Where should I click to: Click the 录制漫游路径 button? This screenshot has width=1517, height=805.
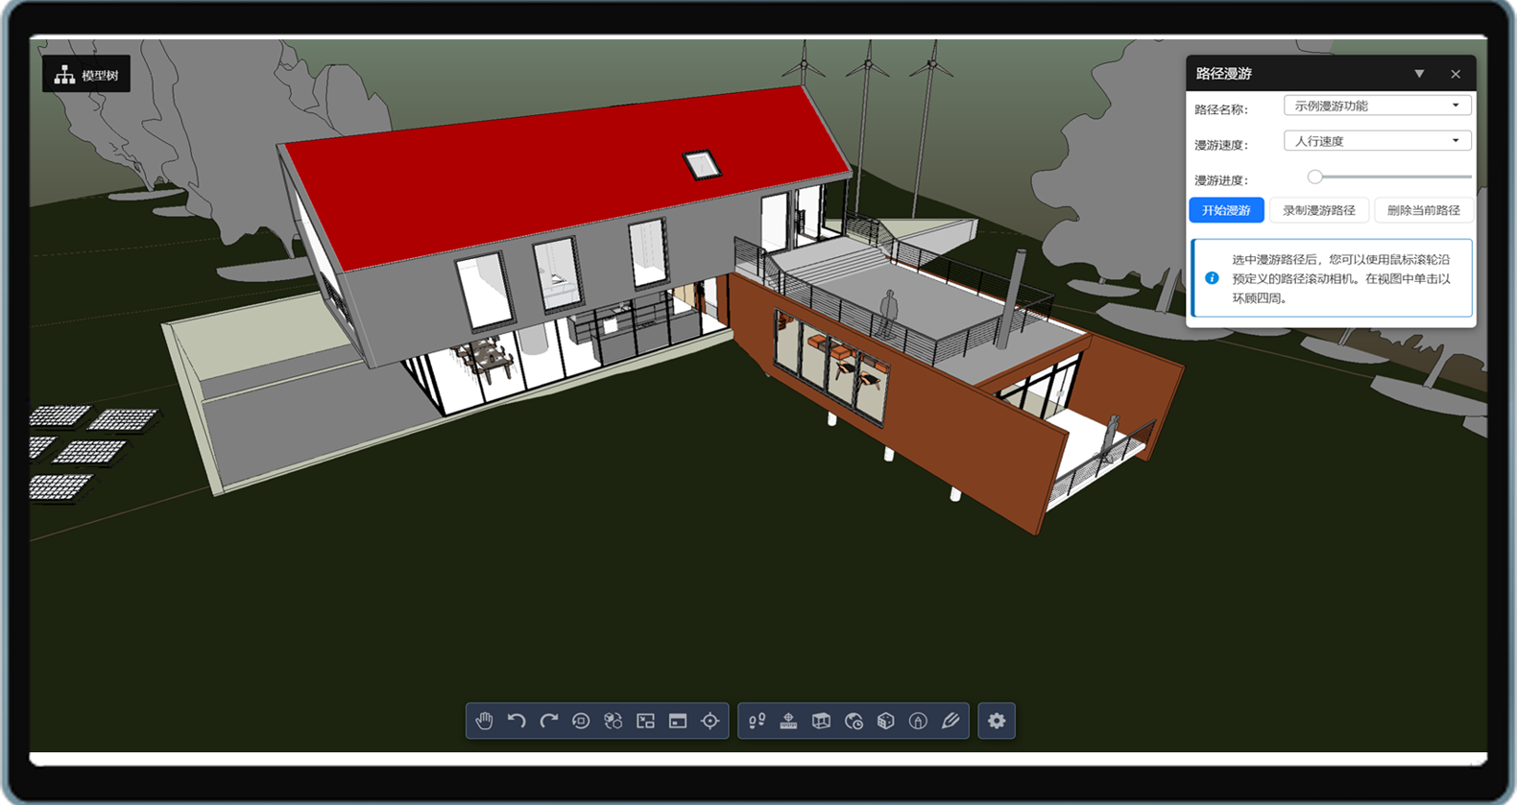click(1319, 210)
